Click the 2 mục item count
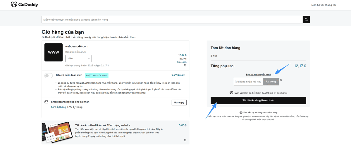This screenshot has width=351, height=150. tap(214, 56)
